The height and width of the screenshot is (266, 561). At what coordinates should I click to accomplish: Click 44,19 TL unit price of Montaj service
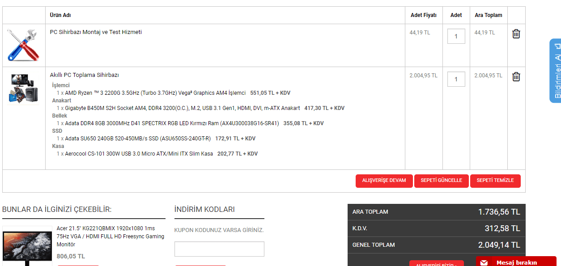420,33
